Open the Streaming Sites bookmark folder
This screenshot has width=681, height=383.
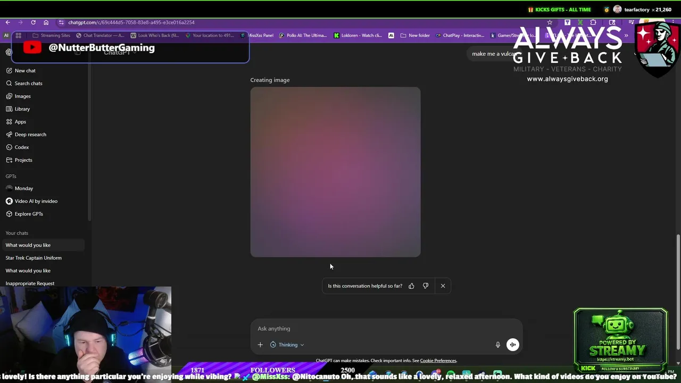click(x=51, y=36)
